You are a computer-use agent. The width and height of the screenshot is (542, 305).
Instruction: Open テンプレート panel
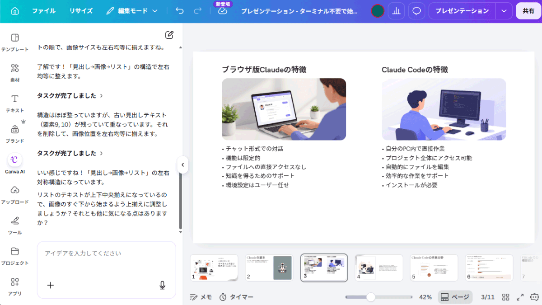click(x=15, y=42)
